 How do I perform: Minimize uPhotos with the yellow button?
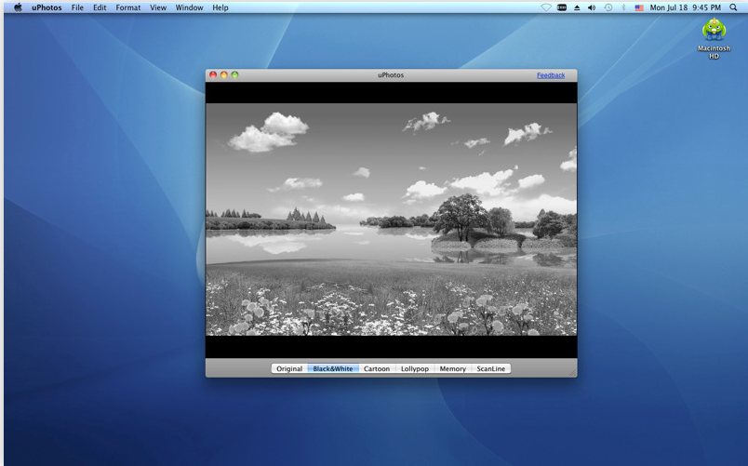click(x=223, y=75)
